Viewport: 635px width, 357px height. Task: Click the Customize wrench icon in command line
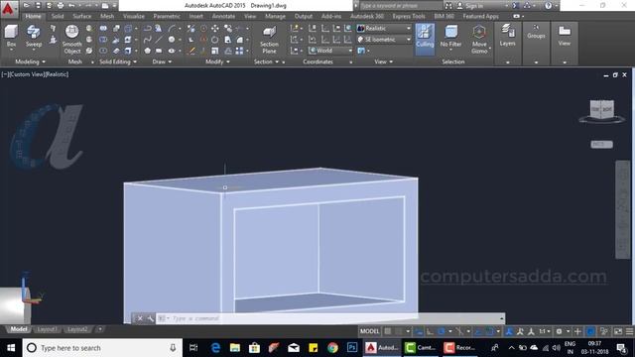(150, 318)
